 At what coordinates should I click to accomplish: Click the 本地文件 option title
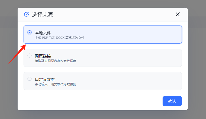tap(43, 33)
